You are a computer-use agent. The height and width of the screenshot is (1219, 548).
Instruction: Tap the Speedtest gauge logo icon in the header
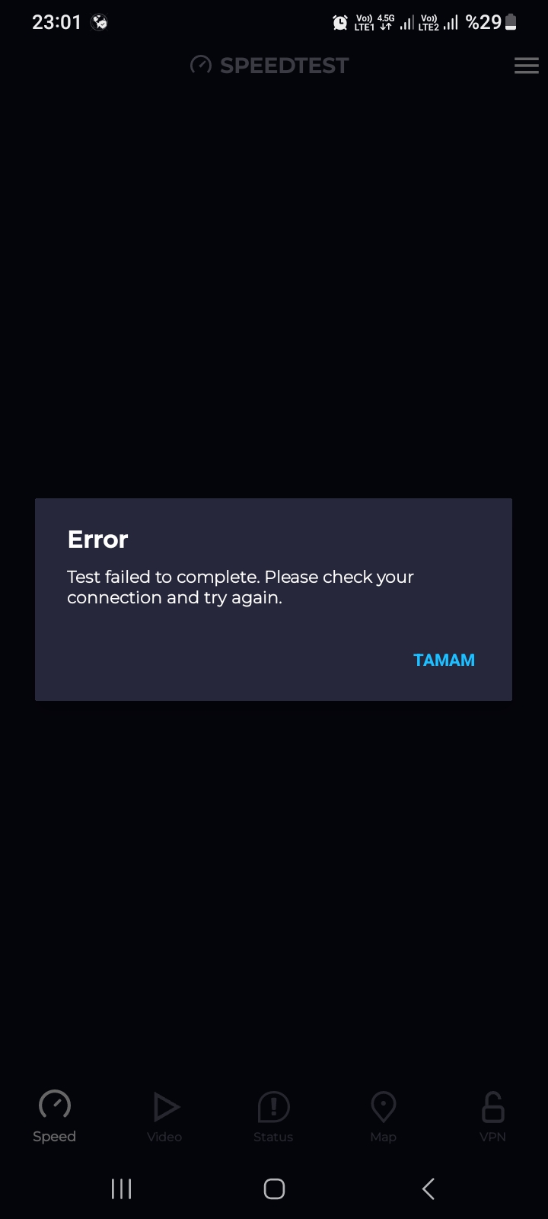click(201, 66)
